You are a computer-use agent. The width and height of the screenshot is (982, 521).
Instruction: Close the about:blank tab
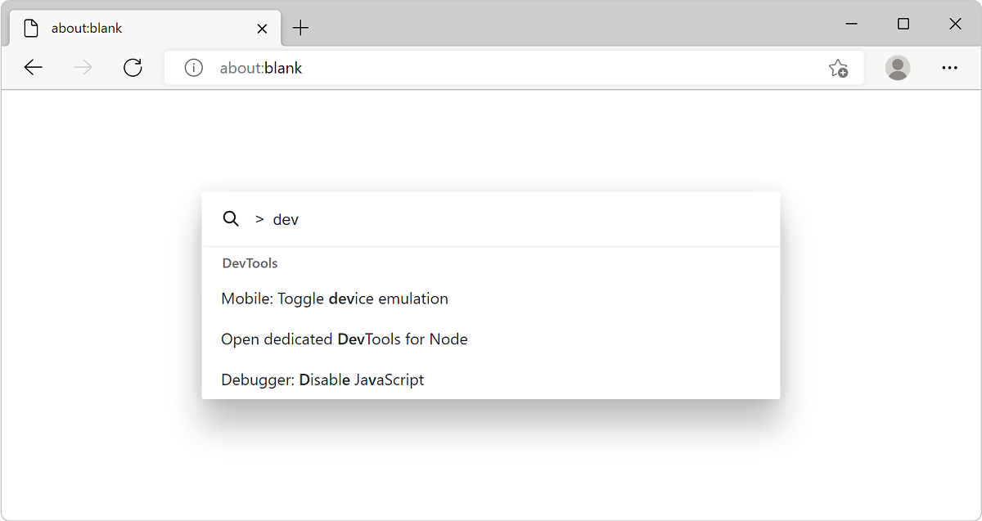tap(262, 27)
